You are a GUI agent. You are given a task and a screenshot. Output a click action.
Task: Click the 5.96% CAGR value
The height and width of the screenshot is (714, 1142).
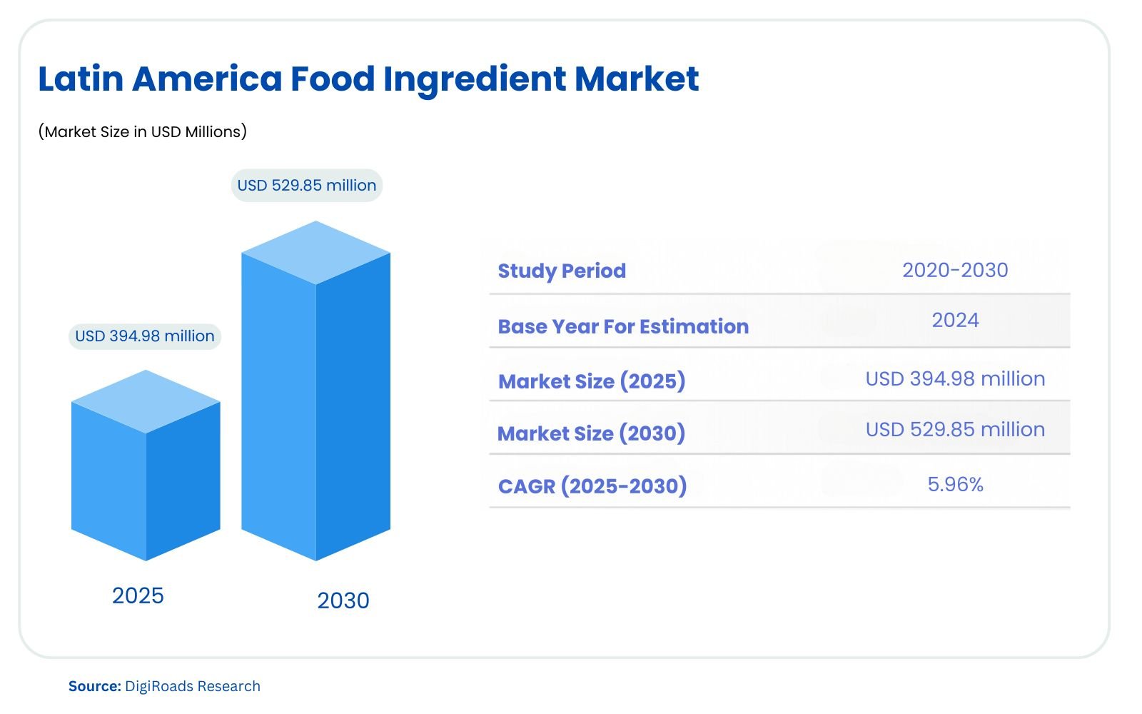coord(955,485)
